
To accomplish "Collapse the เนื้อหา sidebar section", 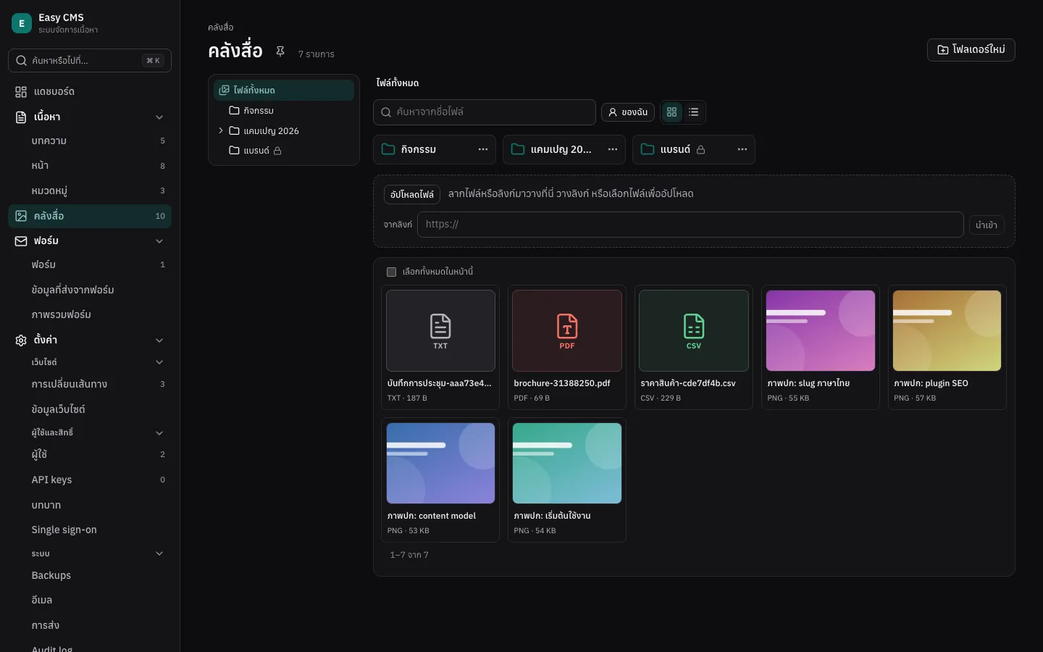I will (159, 117).
